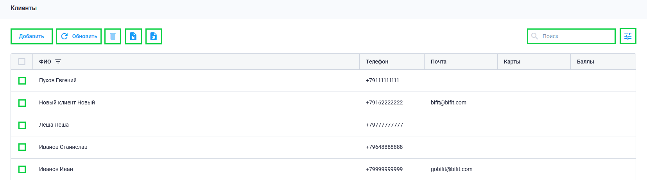Click the trash delete icon
The image size is (647, 180).
click(113, 36)
